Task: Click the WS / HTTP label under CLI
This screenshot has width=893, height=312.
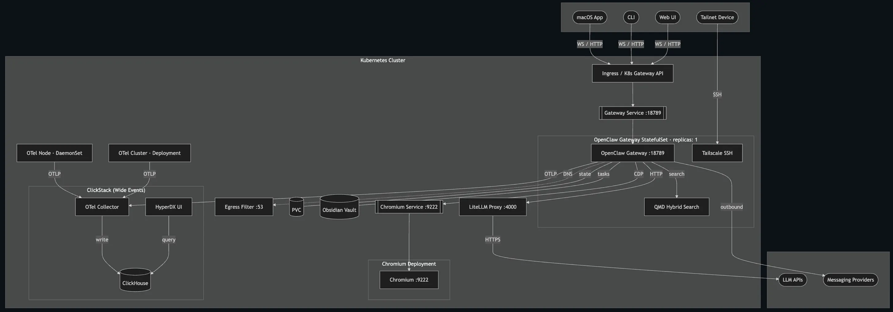Action: (x=631, y=44)
